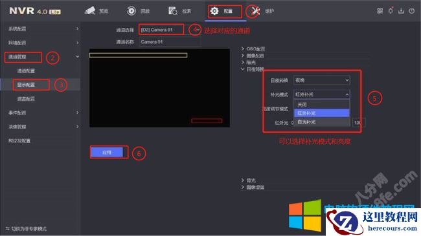Screen dimensions: 421x236
Task: Open the 日夜转换 day/night switch dropdown
Action: coord(322,80)
